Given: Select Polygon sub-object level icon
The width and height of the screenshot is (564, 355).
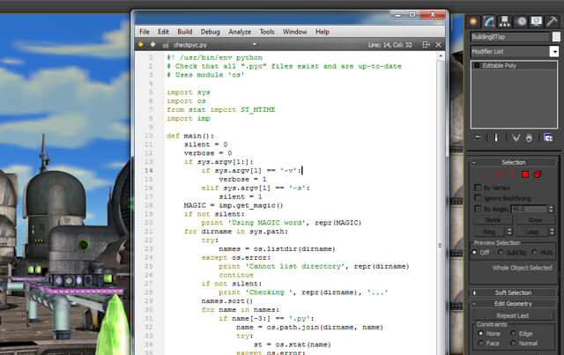Looking at the screenshot, I should [x=523, y=174].
